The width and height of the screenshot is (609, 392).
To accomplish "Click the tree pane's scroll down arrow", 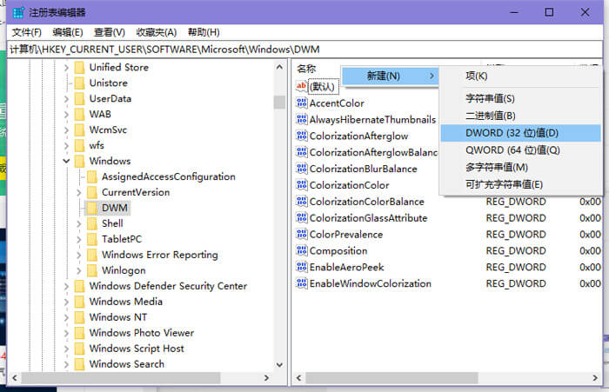I will point(279,365).
